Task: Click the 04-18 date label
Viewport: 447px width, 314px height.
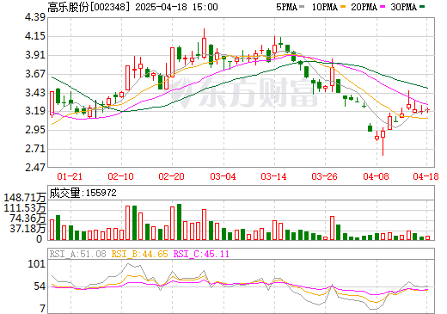Action: [426, 176]
